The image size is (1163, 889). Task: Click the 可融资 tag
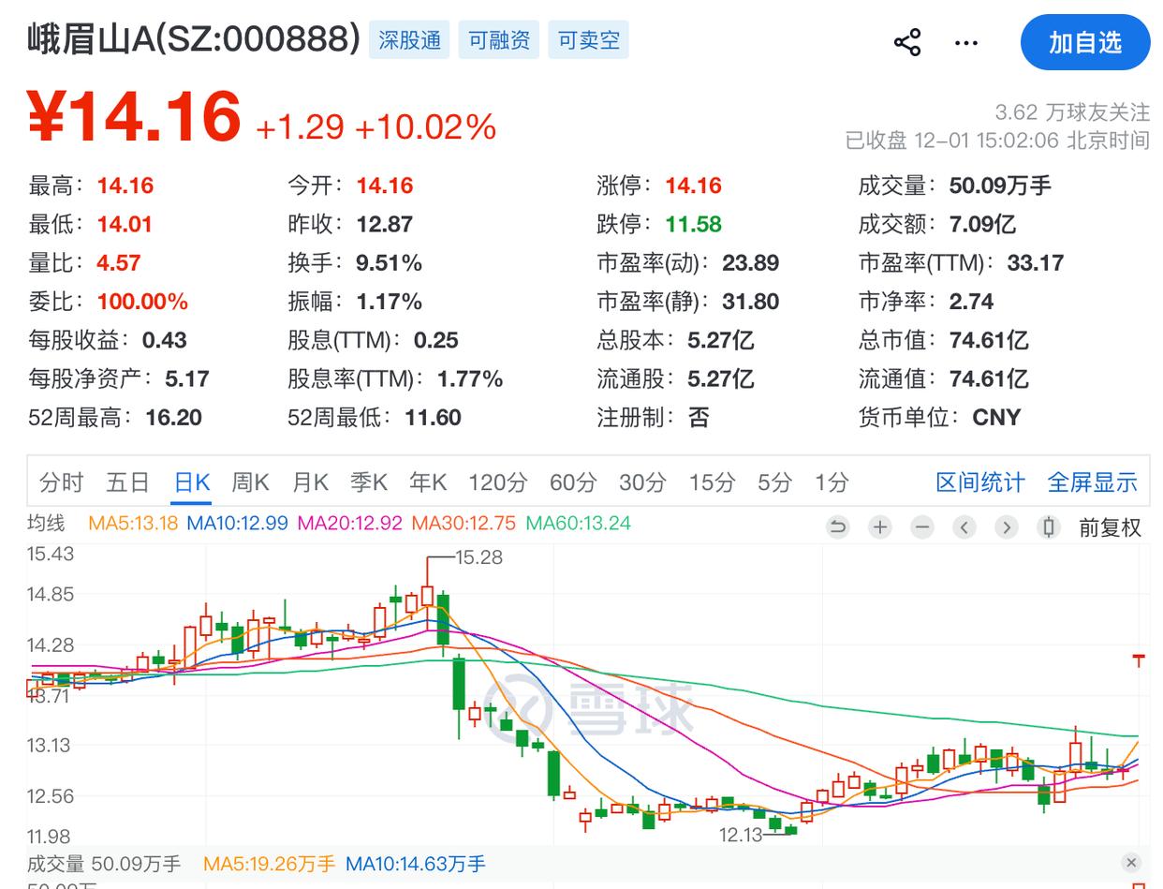pyautogui.click(x=499, y=40)
